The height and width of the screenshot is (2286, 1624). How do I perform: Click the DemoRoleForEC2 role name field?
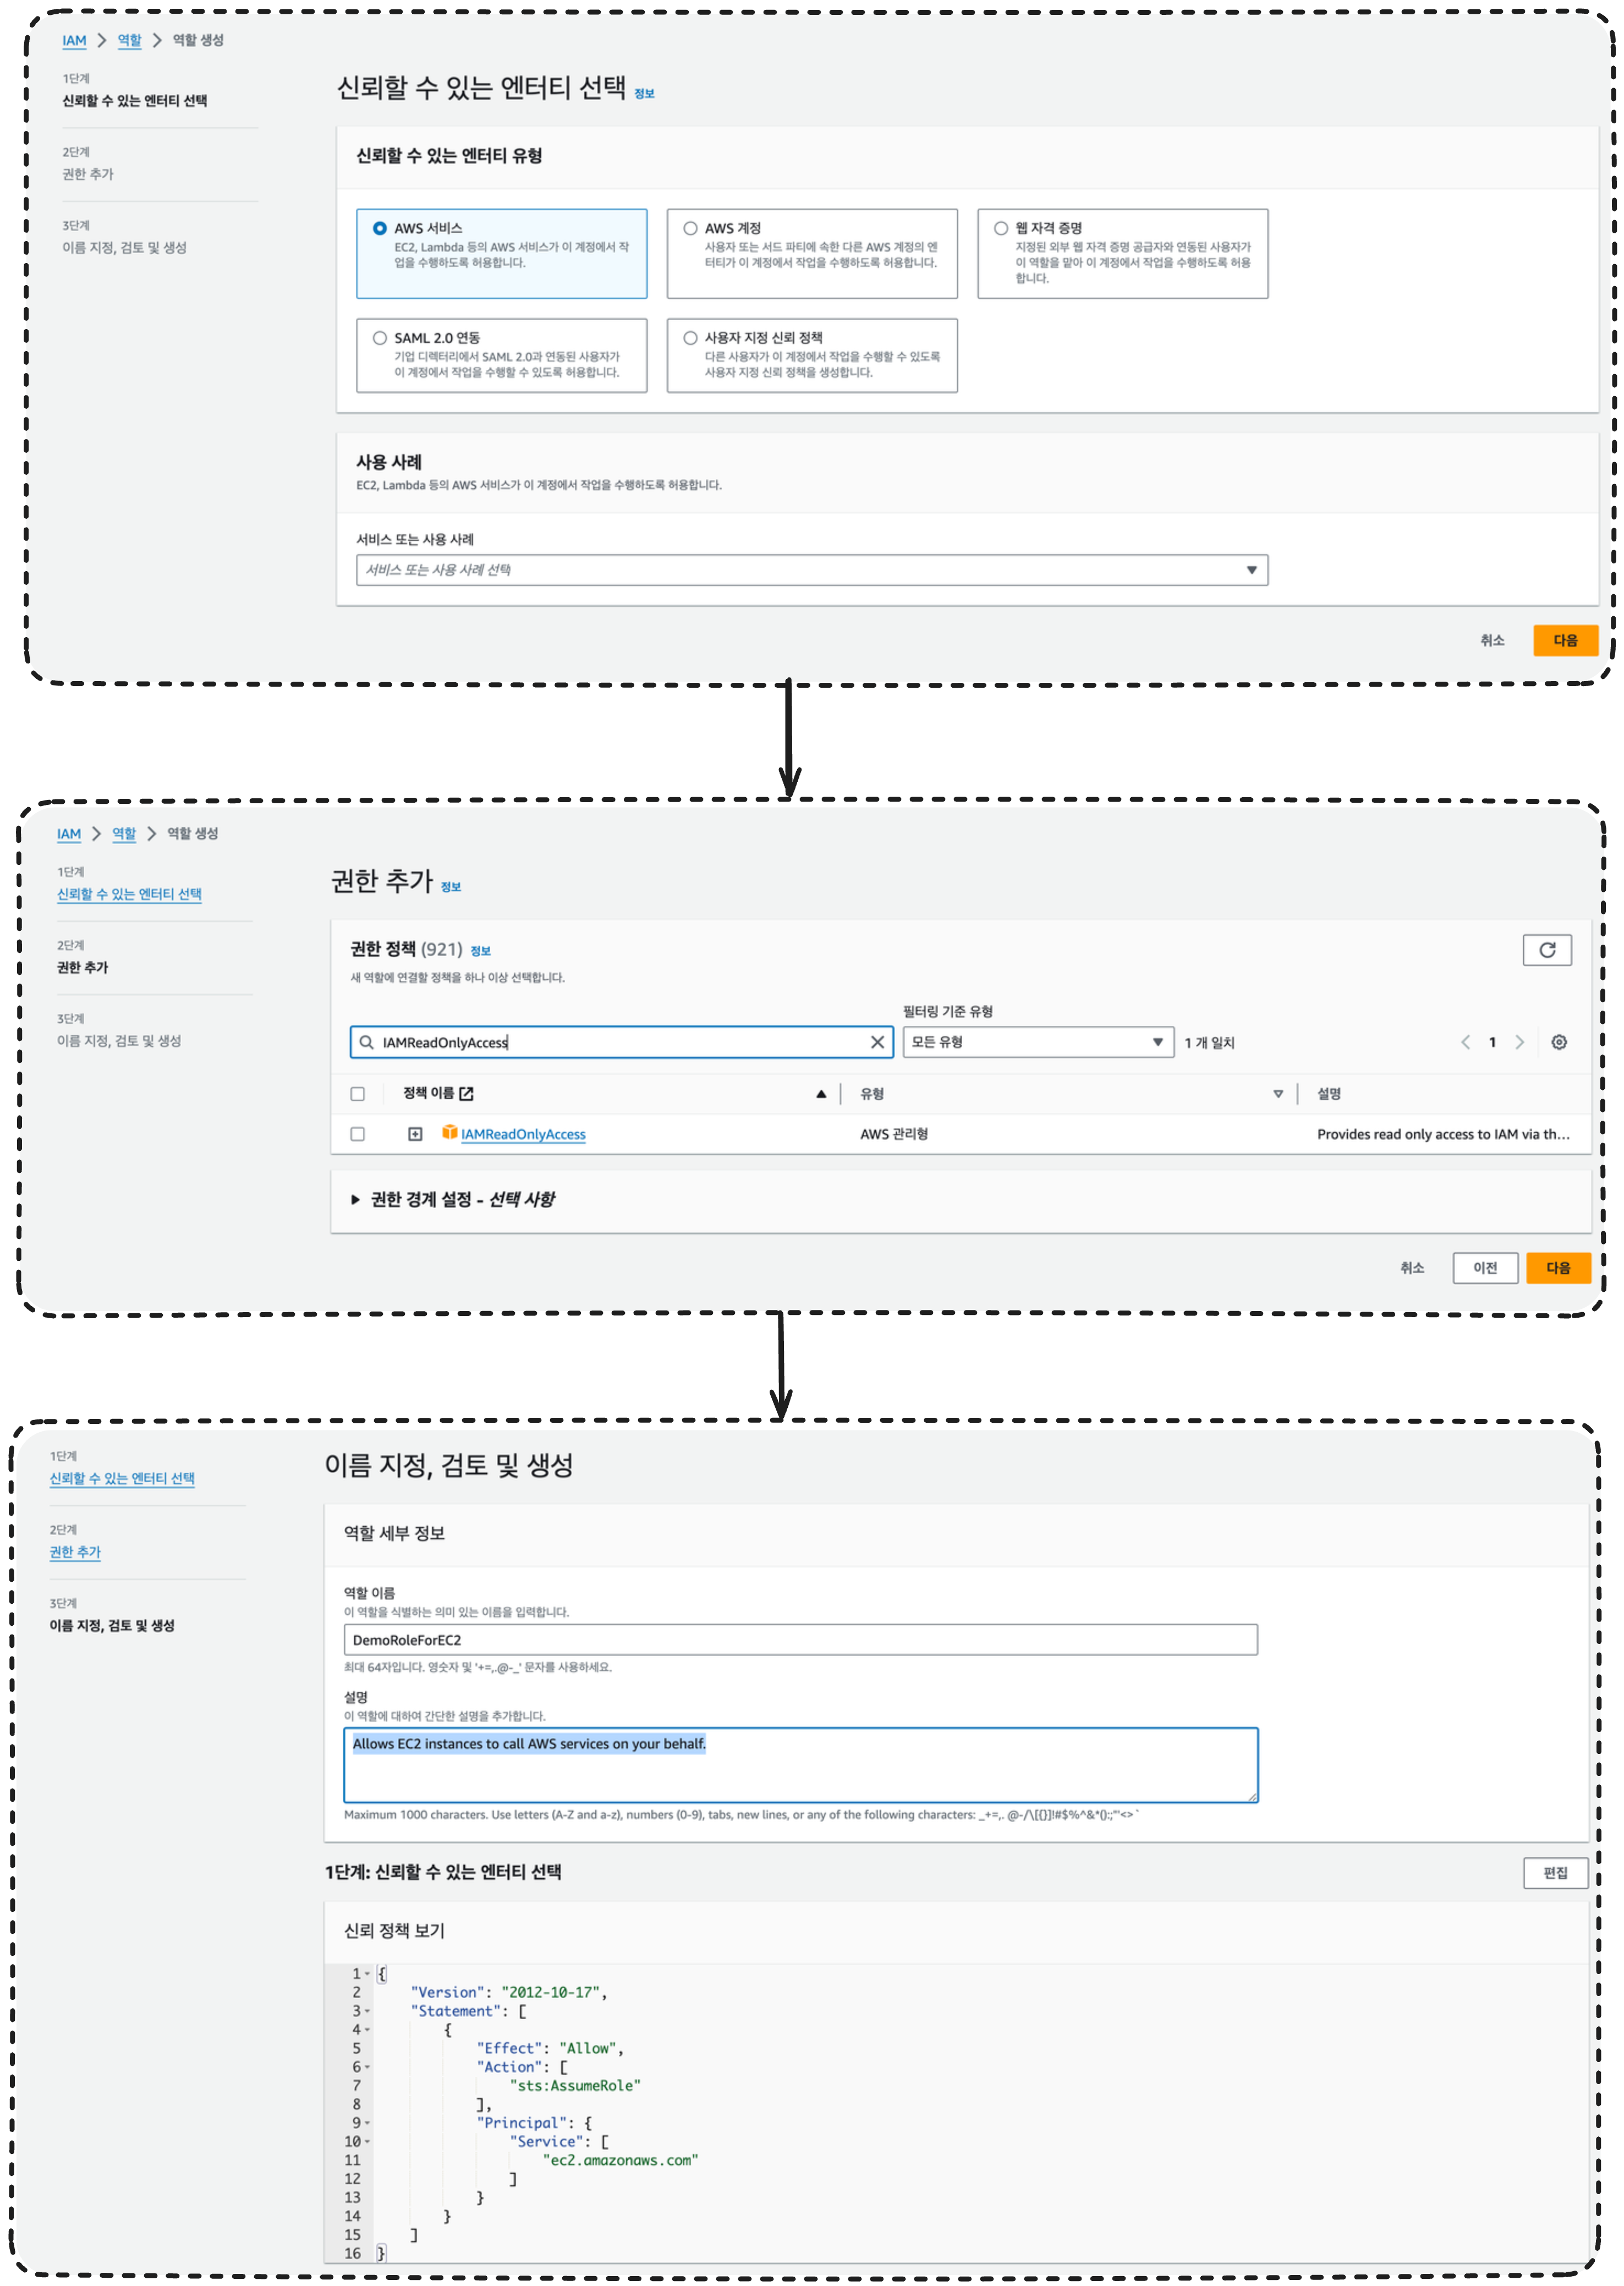click(800, 1639)
